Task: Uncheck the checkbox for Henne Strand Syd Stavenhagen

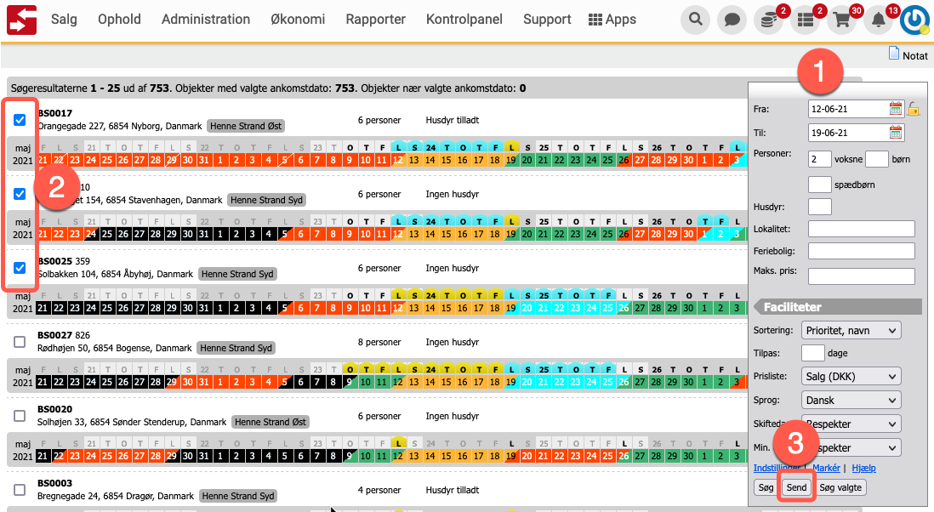Action: pyautogui.click(x=20, y=194)
